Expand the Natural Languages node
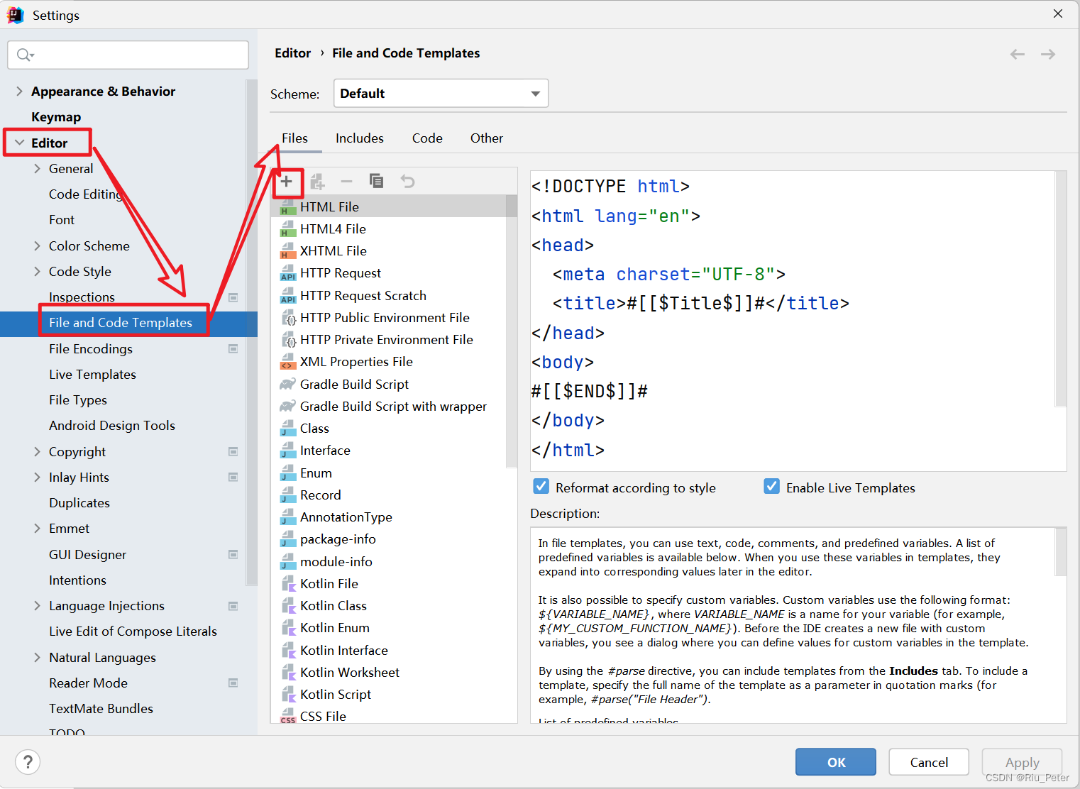Image resolution: width=1080 pixels, height=789 pixels. point(37,658)
